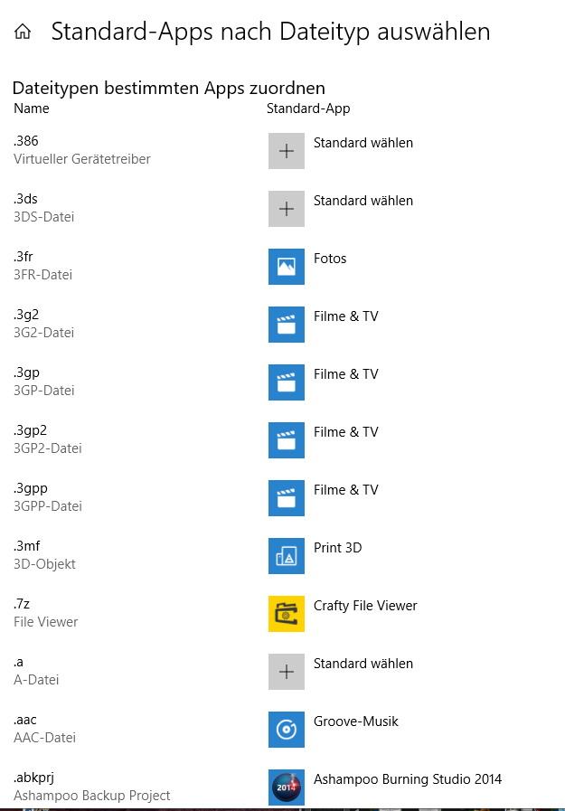Select the .3g2 extension text
The width and height of the screenshot is (565, 811).
[26, 315]
